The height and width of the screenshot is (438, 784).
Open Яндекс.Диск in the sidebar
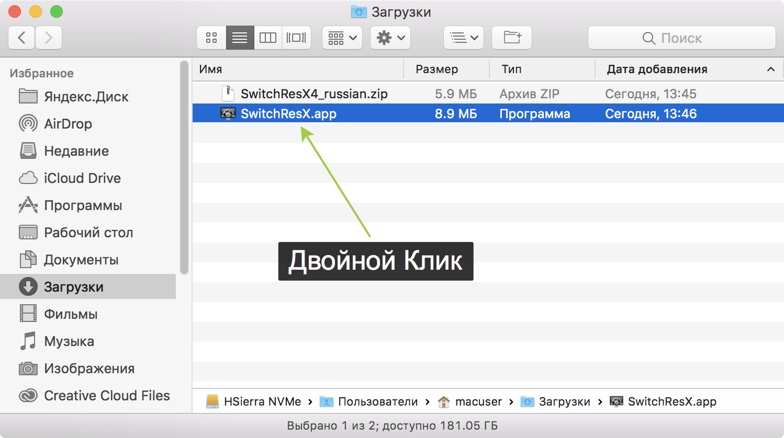tap(88, 97)
